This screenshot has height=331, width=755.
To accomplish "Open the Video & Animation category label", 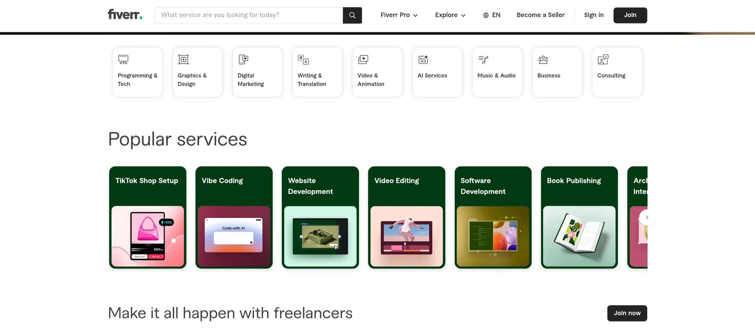I will coord(371,79).
